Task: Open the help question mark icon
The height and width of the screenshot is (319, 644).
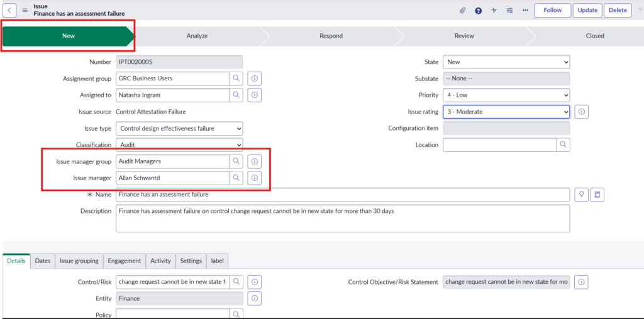Action: point(479,10)
